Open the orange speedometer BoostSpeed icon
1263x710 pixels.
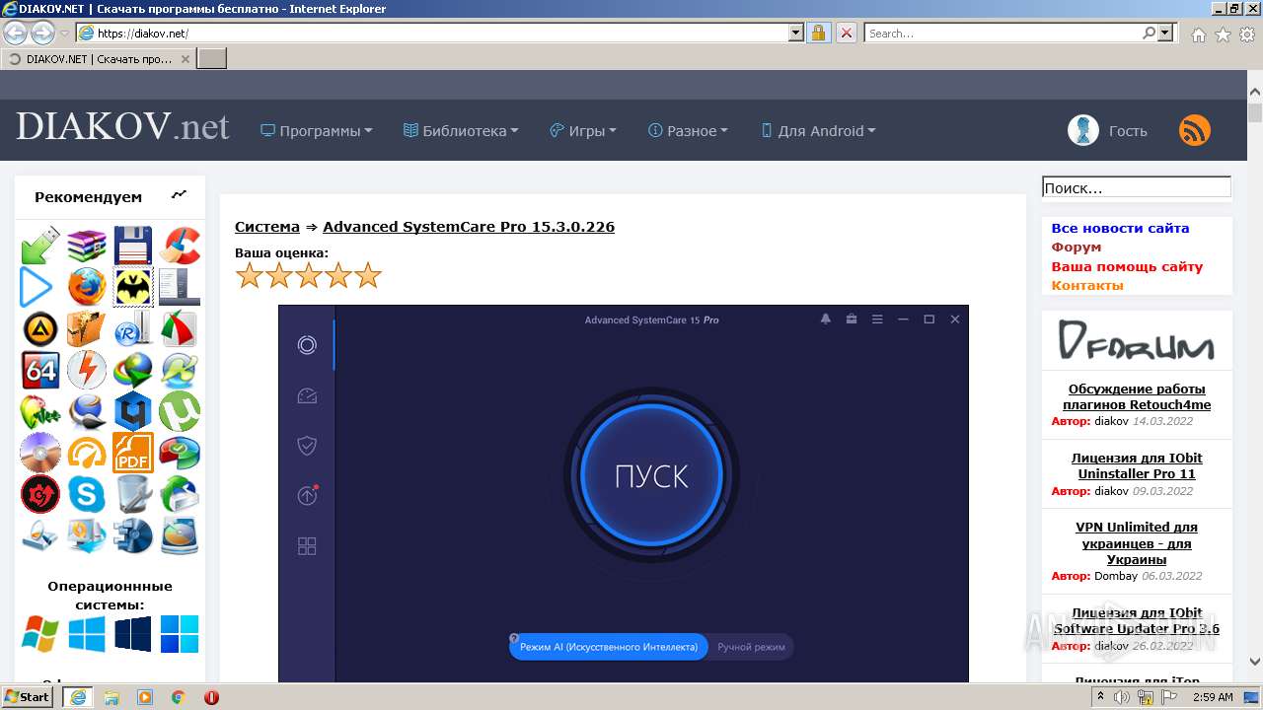click(x=87, y=454)
